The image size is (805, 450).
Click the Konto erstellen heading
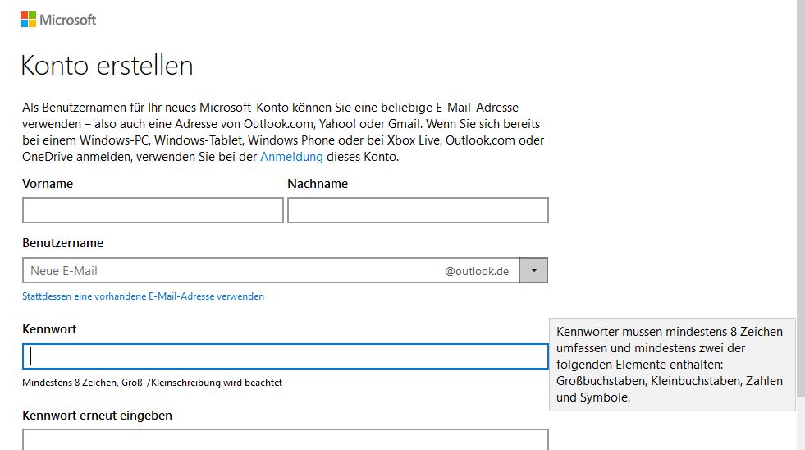(107, 66)
